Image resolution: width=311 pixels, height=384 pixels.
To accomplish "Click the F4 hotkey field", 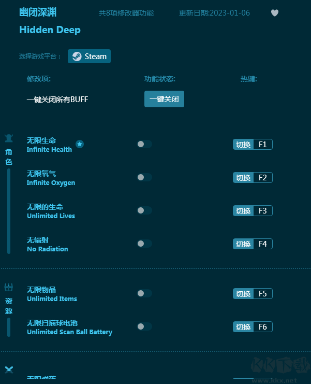I will (263, 244).
